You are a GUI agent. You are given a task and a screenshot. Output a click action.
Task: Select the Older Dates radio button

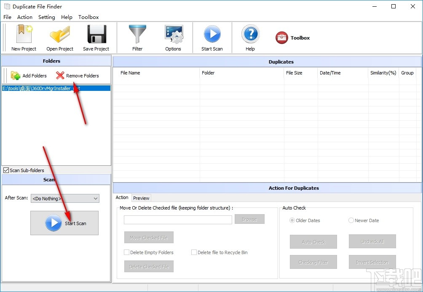click(x=292, y=220)
